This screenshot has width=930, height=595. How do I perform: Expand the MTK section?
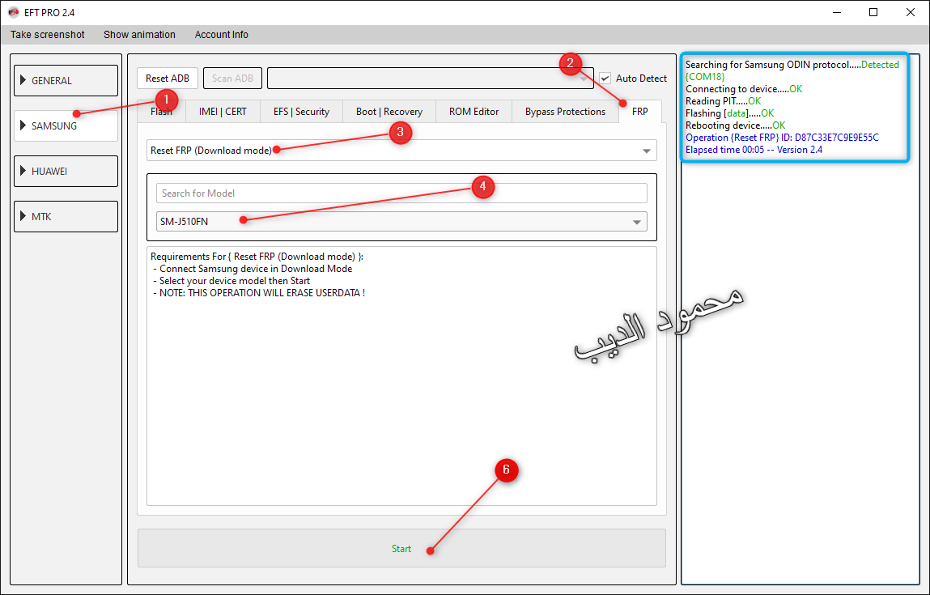66,216
